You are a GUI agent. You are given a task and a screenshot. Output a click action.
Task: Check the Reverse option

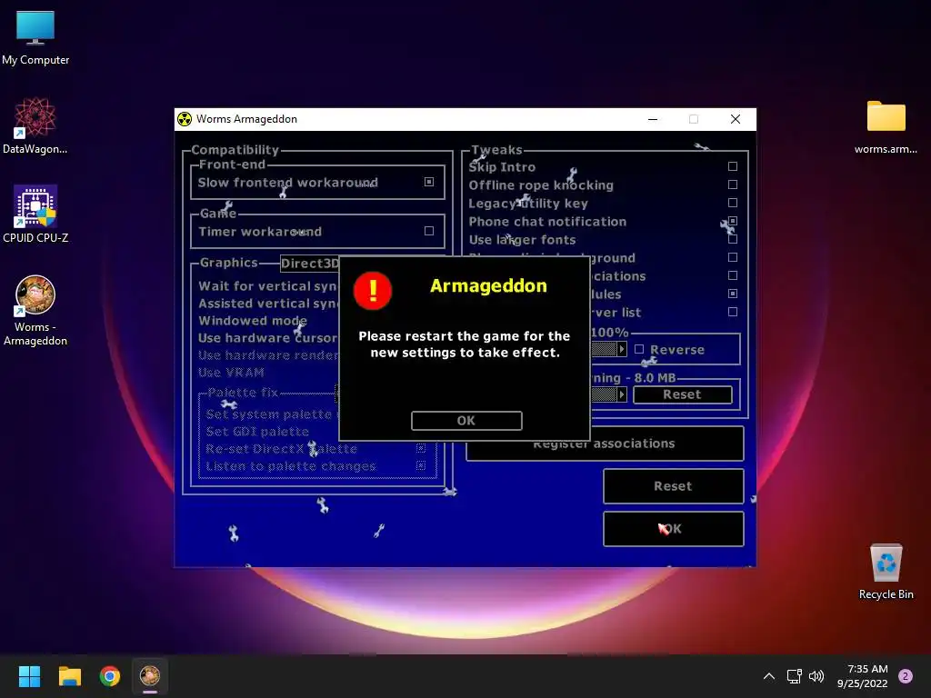pyautogui.click(x=639, y=349)
